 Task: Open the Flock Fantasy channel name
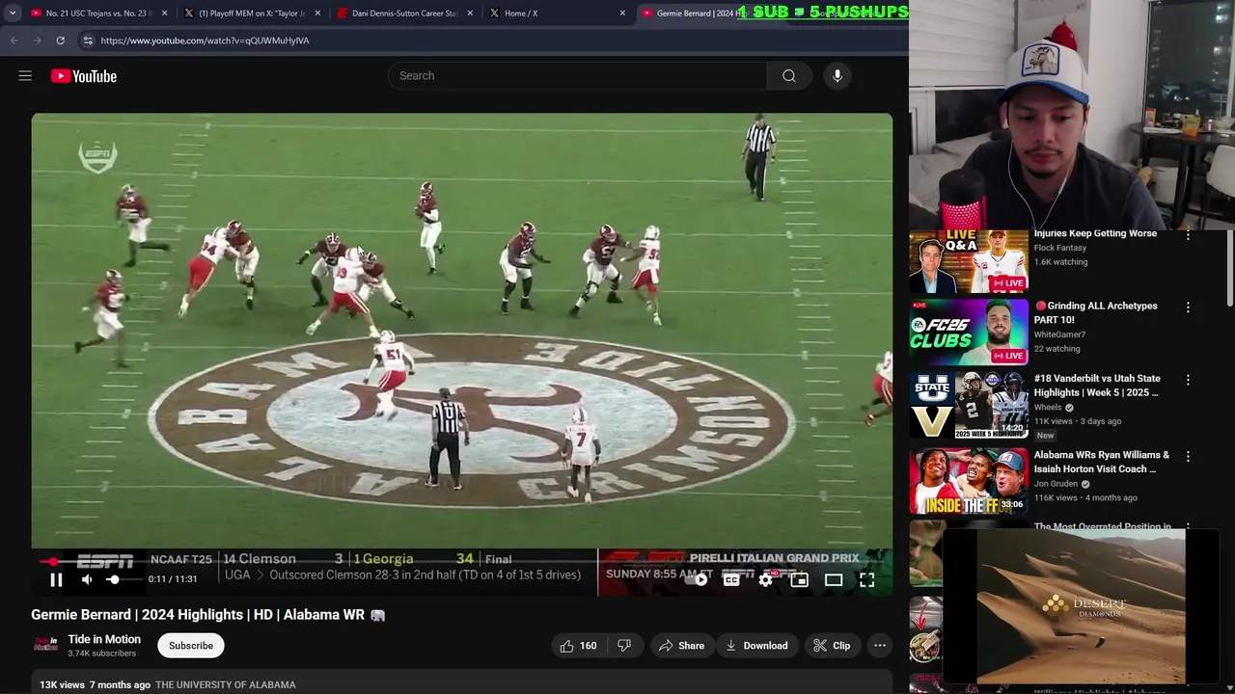point(1060,248)
